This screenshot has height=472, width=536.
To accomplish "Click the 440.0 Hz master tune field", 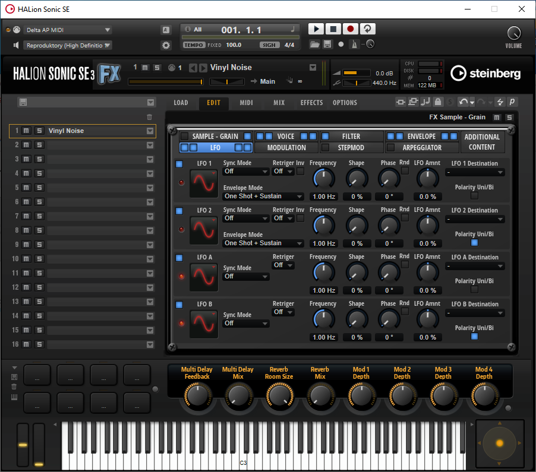I will click(384, 83).
